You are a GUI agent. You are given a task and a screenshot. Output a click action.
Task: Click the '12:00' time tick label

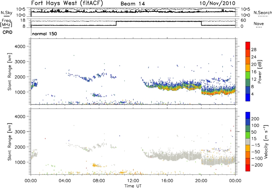coord(133,181)
